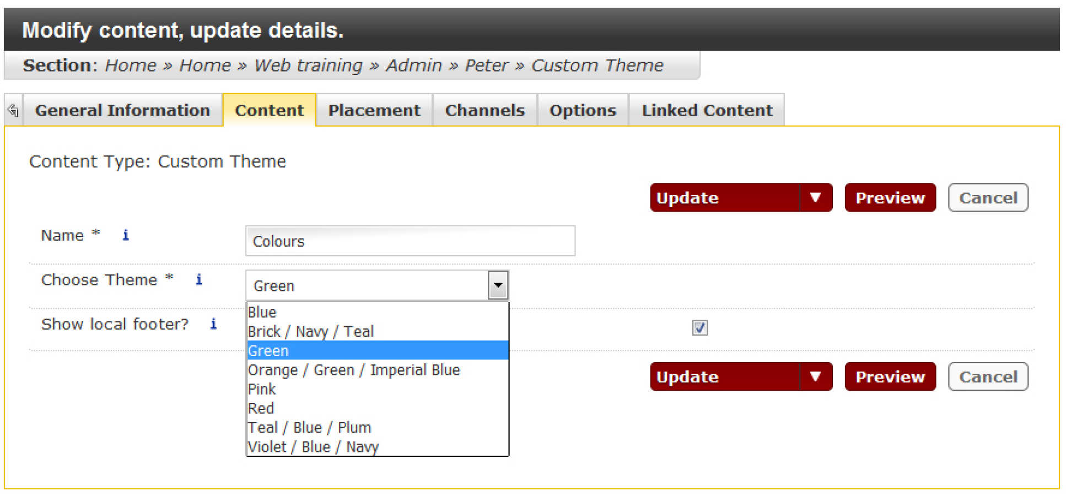Toggle the Show local footer checkbox

tap(699, 328)
